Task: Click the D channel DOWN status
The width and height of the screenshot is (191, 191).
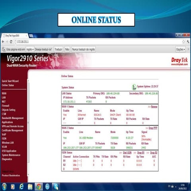Action: pyautogui.click(x=76, y=169)
